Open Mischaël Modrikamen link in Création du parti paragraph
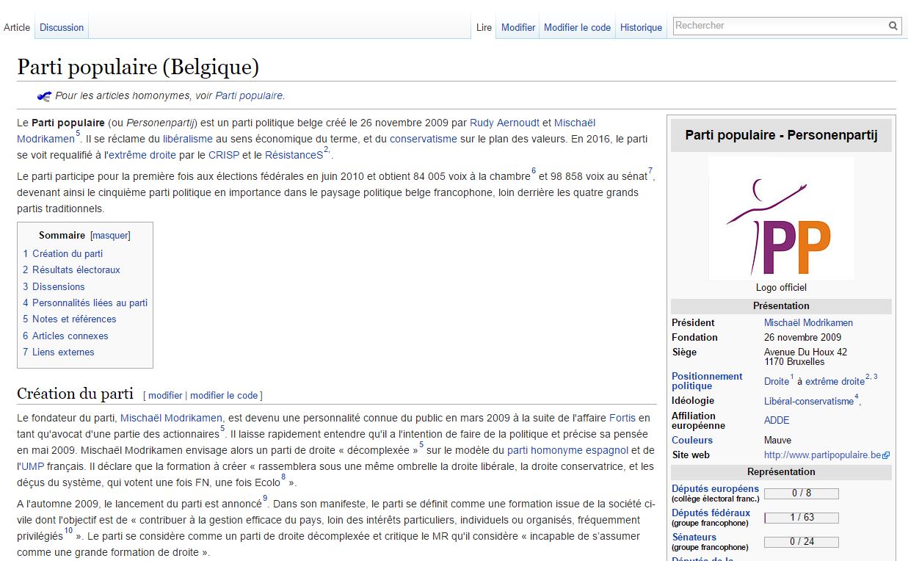This screenshot has height=561, width=908. pyautogui.click(x=171, y=418)
